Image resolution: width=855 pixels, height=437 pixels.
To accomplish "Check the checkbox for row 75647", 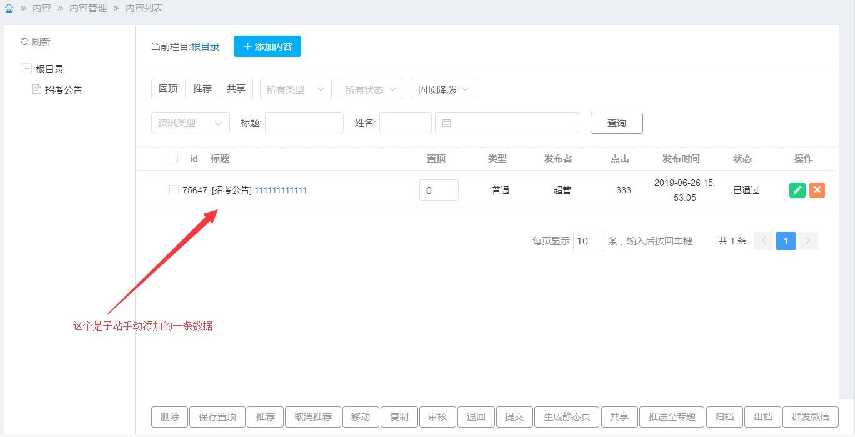I will [174, 189].
